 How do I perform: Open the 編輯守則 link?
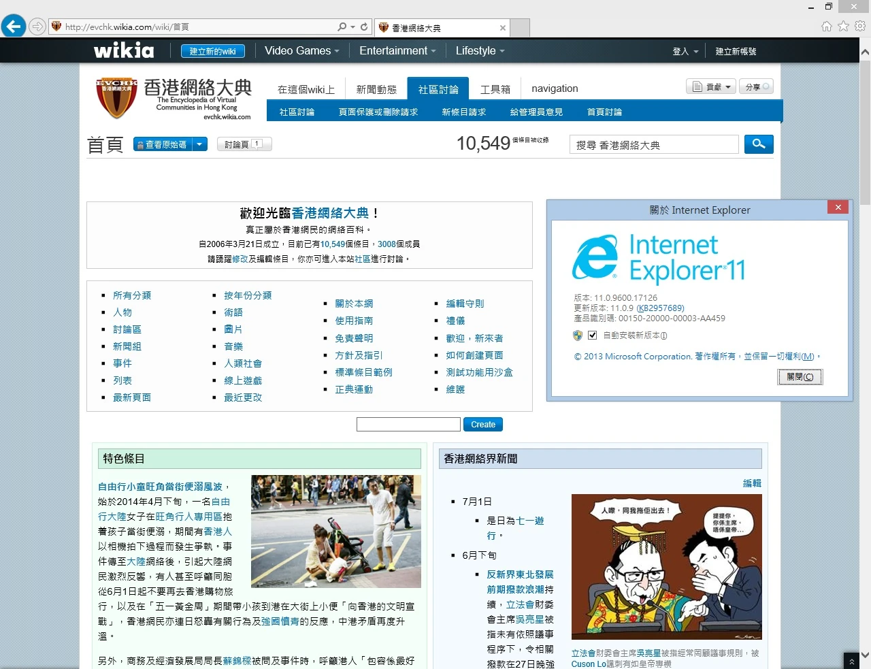coord(465,304)
